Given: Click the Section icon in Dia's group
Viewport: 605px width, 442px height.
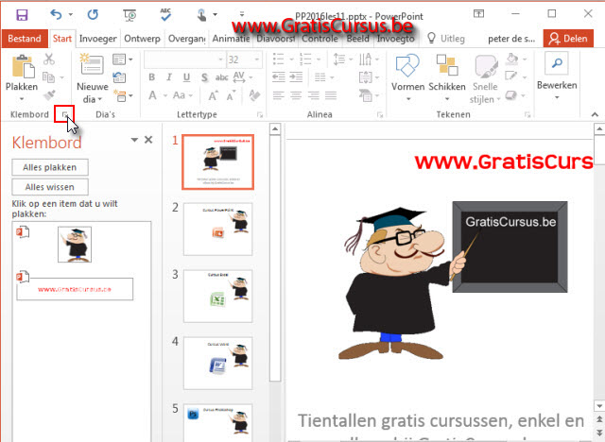Looking at the screenshot, I should click(120, 95).
